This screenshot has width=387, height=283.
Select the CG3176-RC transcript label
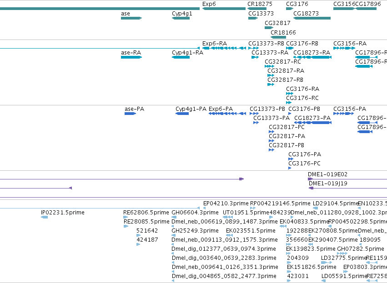pos(302,98)
